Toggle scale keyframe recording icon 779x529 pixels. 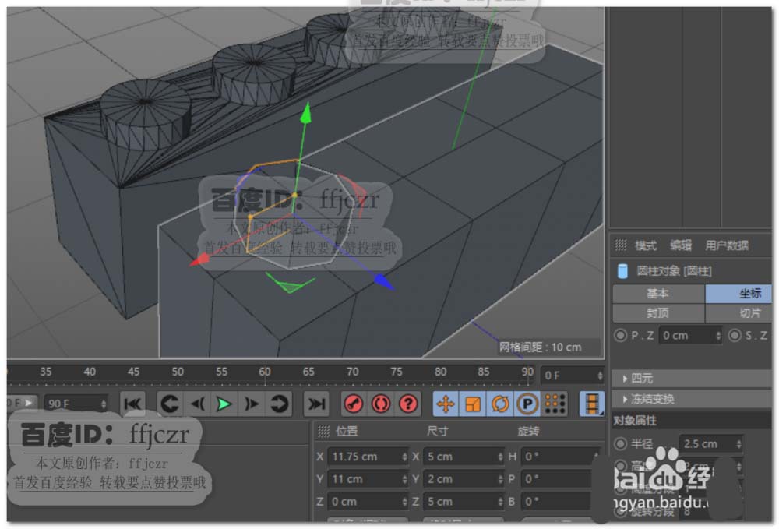[x=473, y=404]
